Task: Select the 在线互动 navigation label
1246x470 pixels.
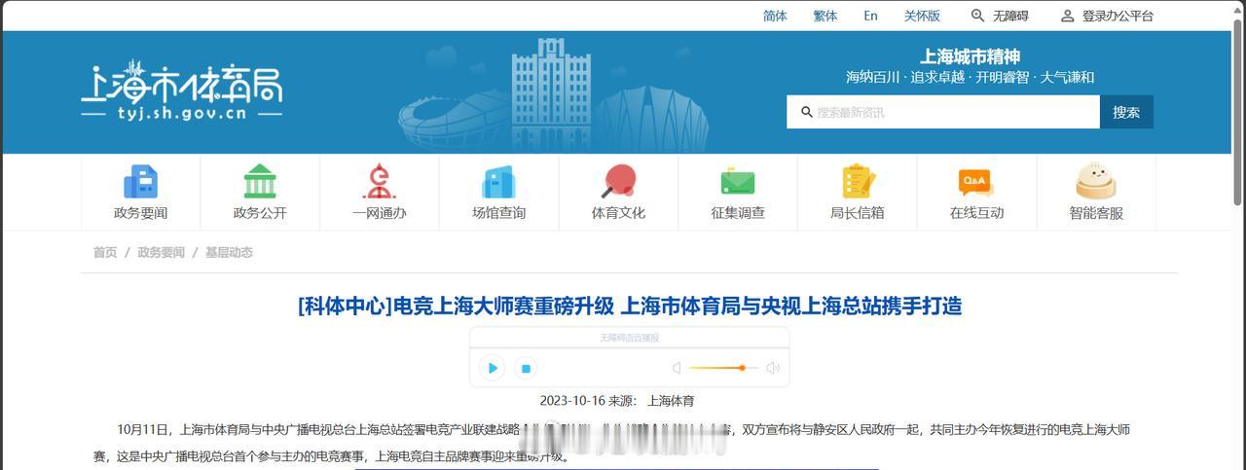Action: click(976, 212)
